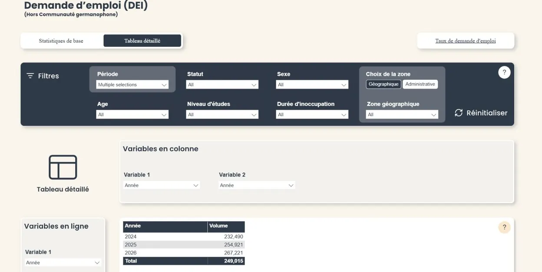Click the Demande d'emploi (DEI) page title

[x=86, y=6]
